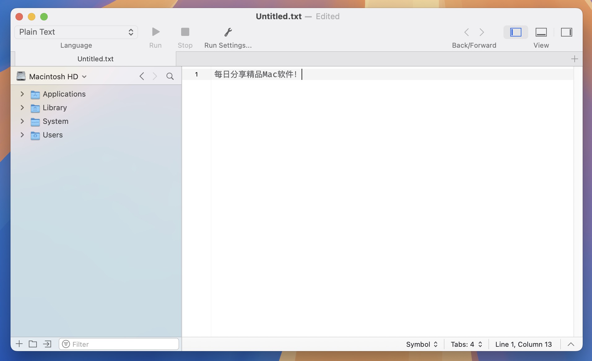Open the Macintosh HD location dropdown
Image resolution: width=592 pixels, height=361 pixels.
click(x=58, y=76)
